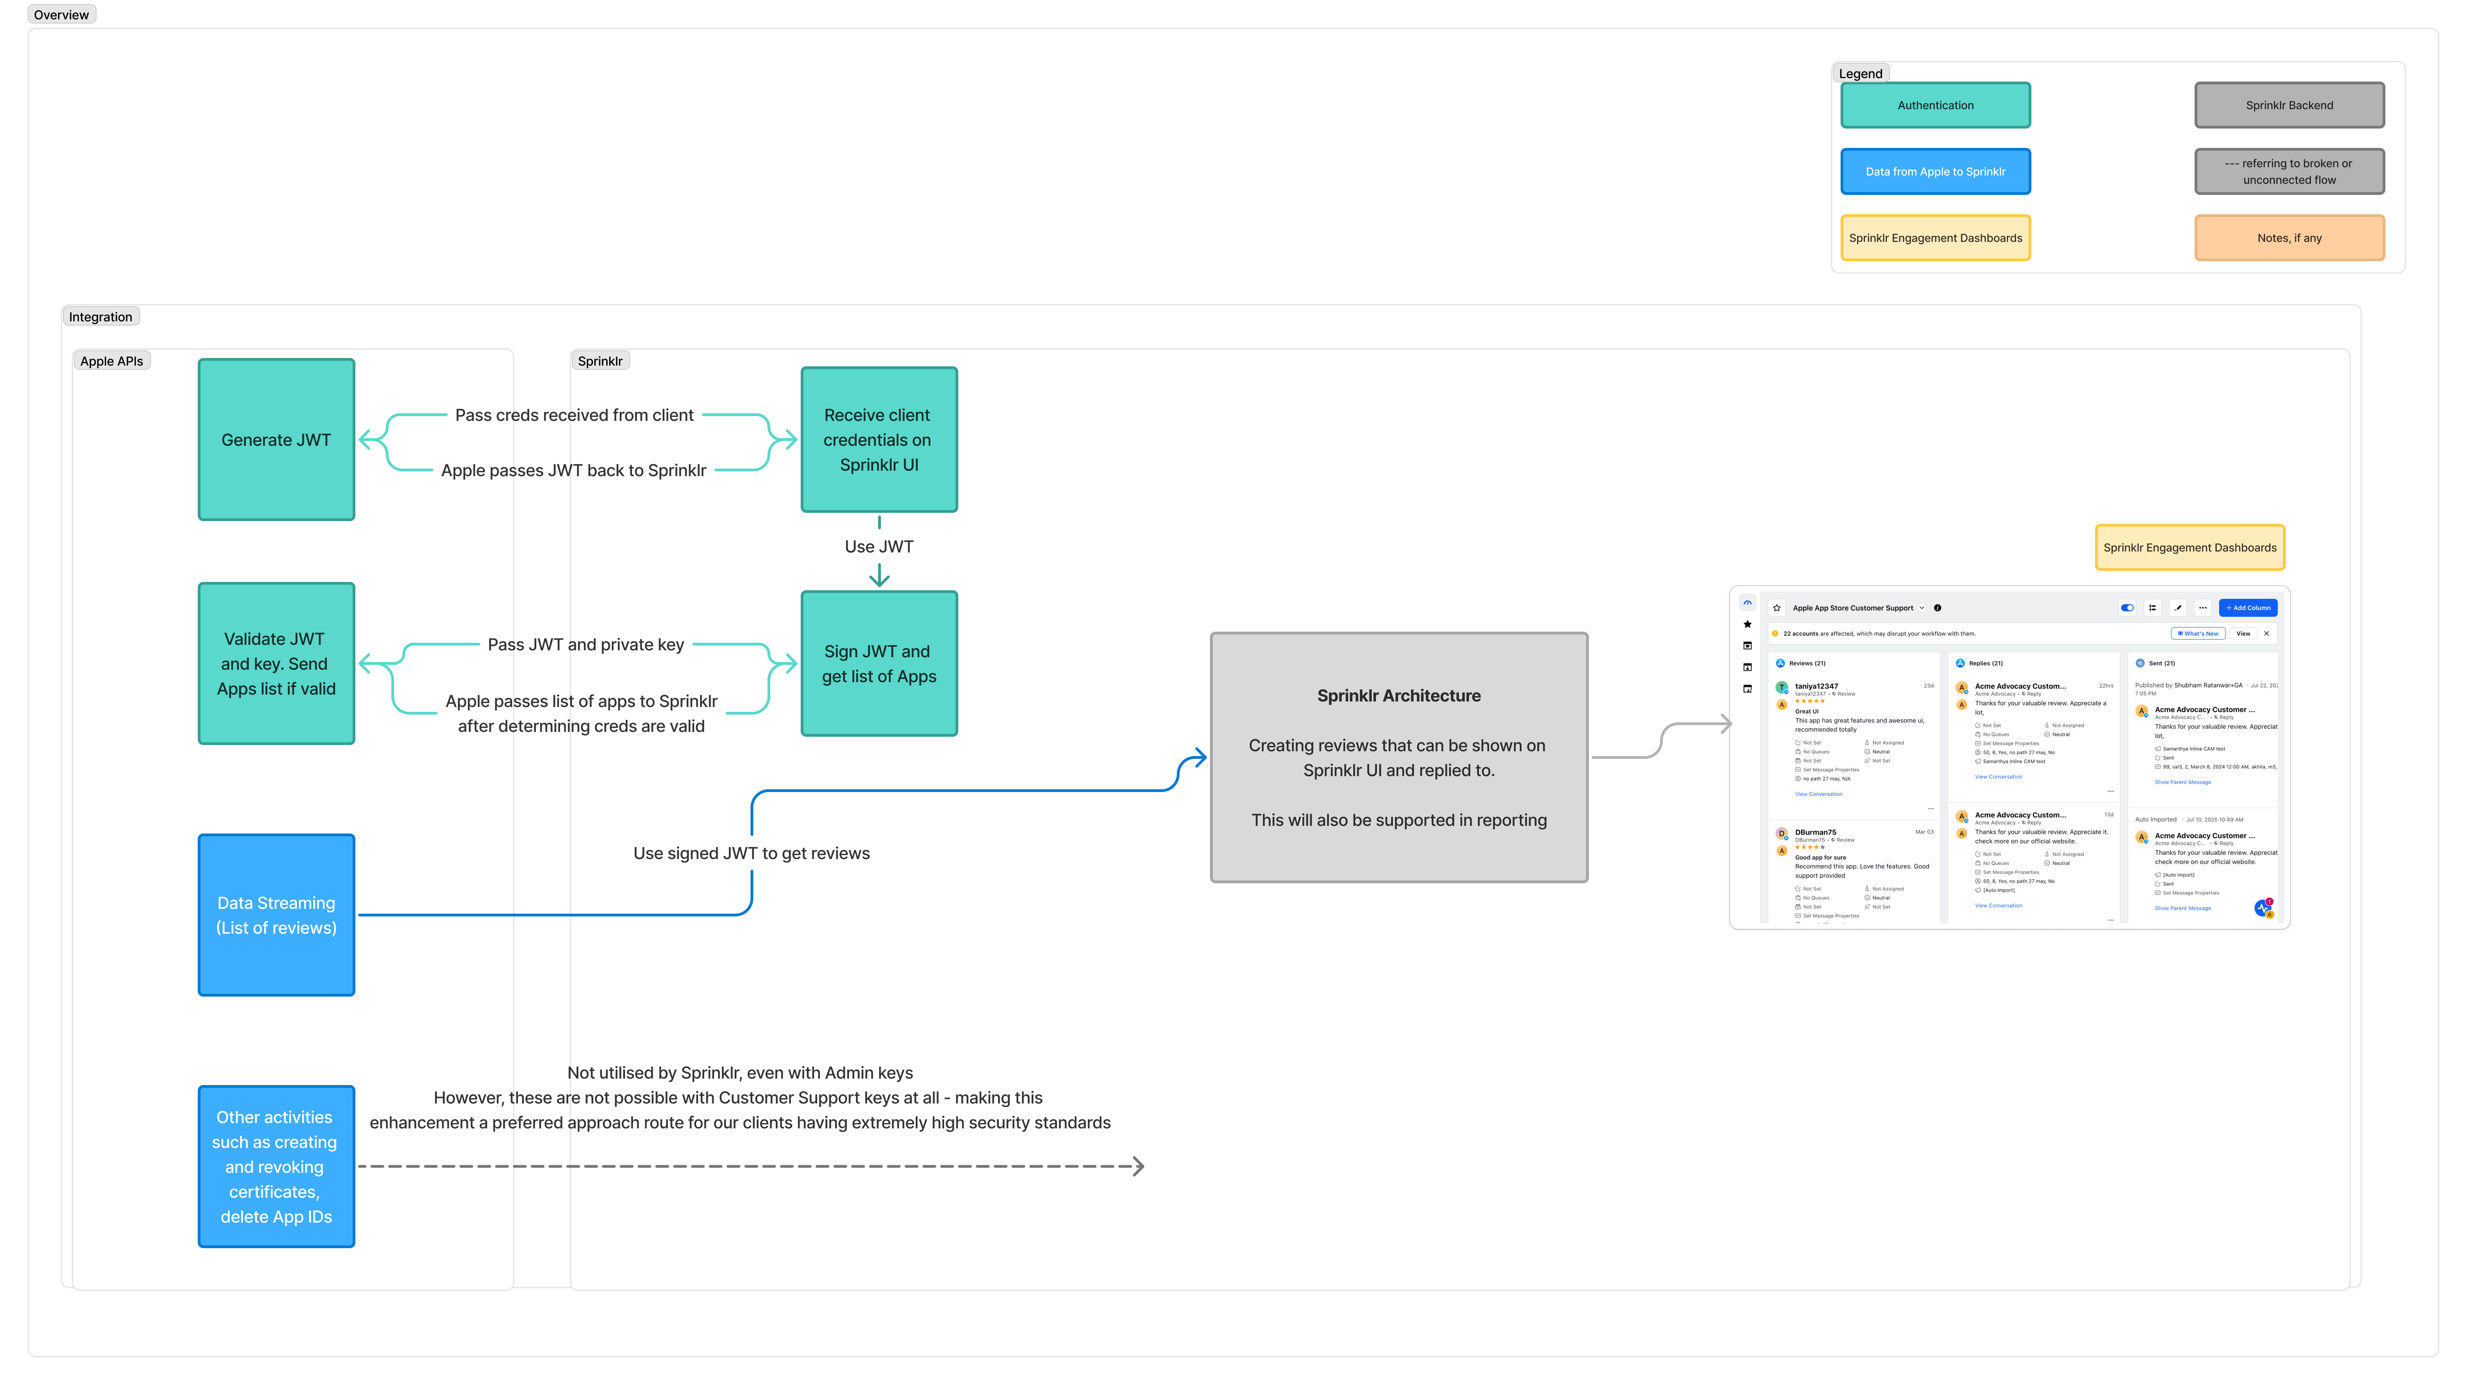Select the Apple APIs section label
The height and width of the screenshot is (1385, 2467).
[x=112, y=361]
